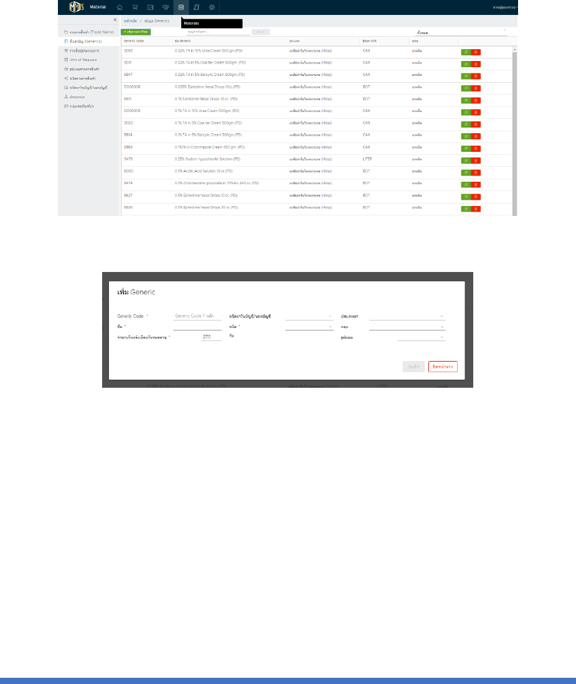576x684 pixels.
Task: Delete row D000008 with red icon
Action: 476,88
